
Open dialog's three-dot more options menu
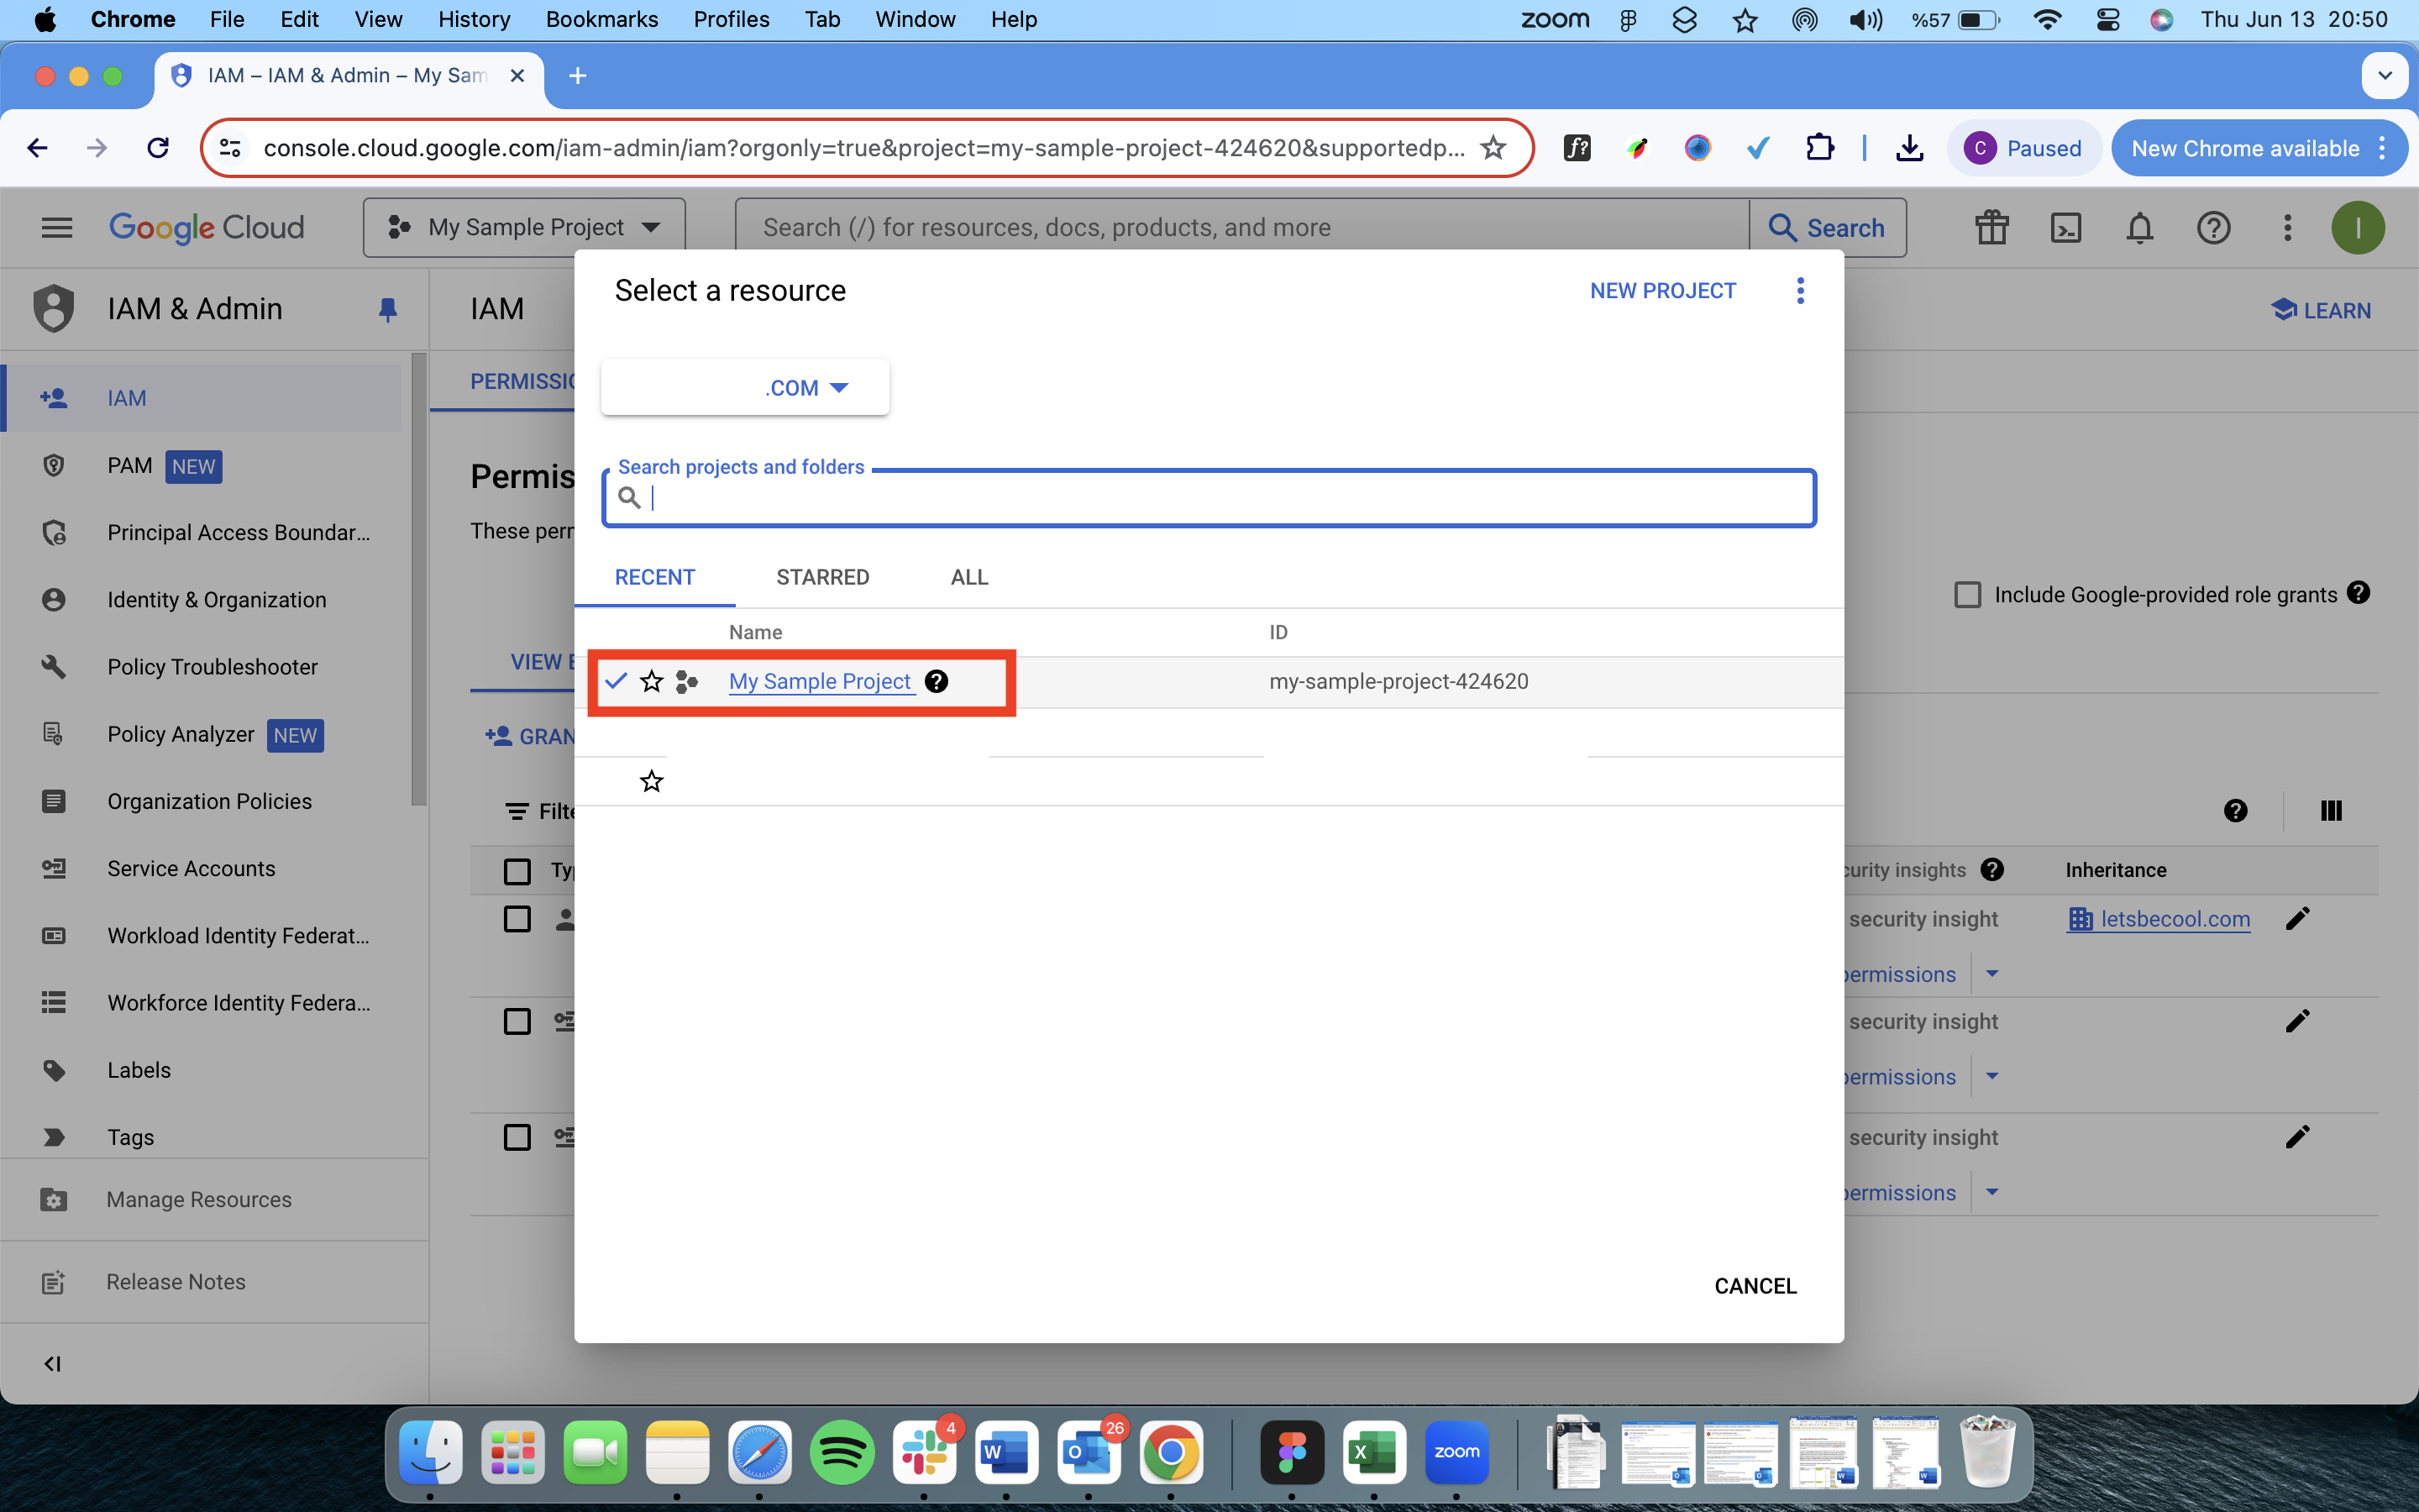(1800, 291)
